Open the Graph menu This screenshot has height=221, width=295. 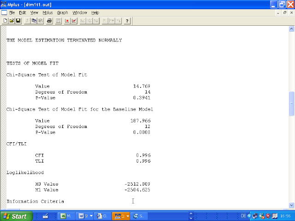[62, 12]
